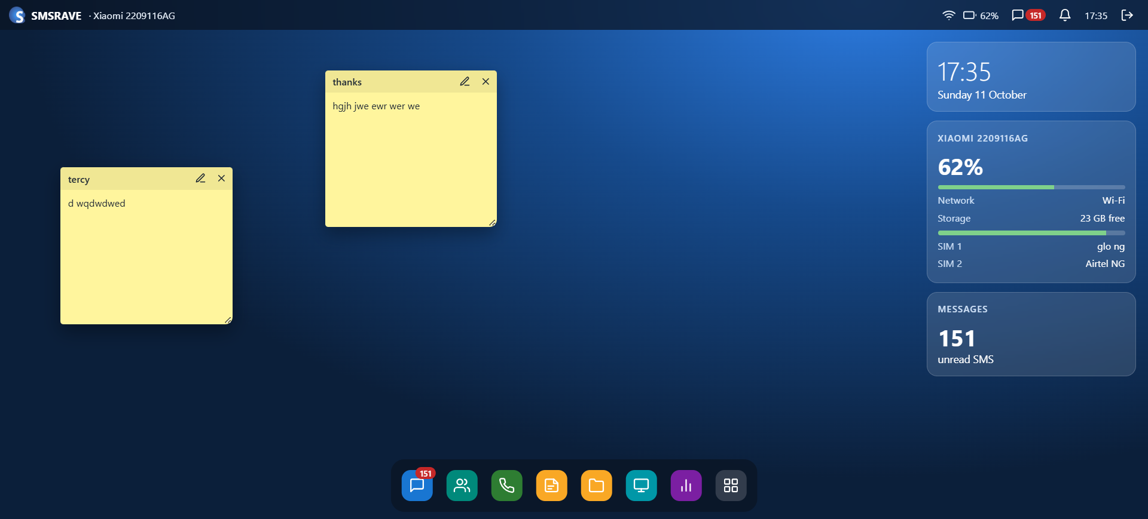Click the 'Airtel NG' SIM 2 value

pos(1105,264)
